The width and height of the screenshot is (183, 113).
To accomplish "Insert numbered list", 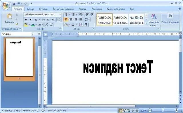I will point(73,15).
